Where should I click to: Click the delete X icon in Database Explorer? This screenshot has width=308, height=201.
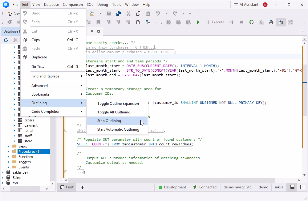15,40
